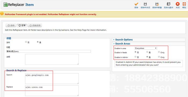The width and height of the screenshot is (188, 97).
Task: Set Enable in feeds to No (否)
Action: [x=135, y=52]
